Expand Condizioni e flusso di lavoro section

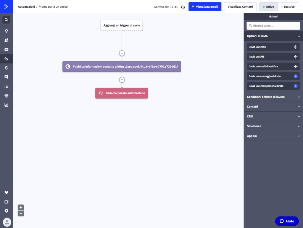click(x=299, y=97)
